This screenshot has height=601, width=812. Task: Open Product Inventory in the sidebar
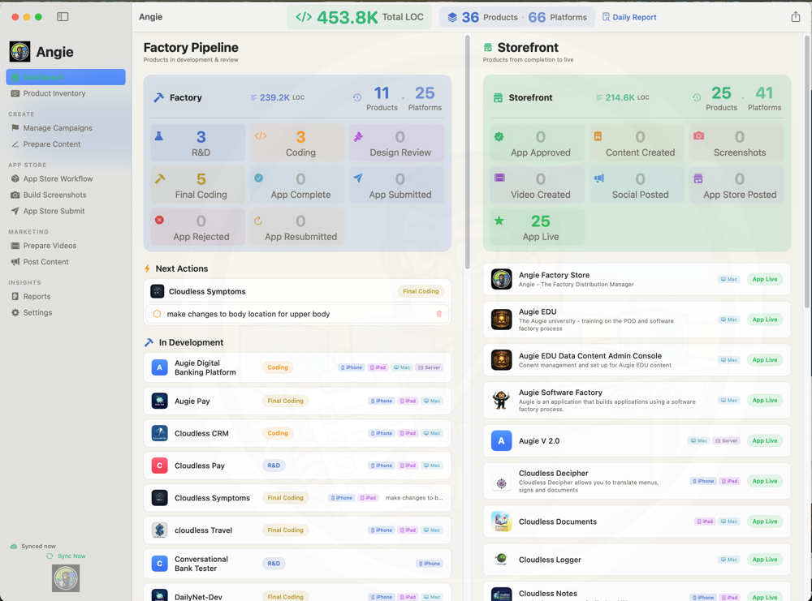(66, 93)
